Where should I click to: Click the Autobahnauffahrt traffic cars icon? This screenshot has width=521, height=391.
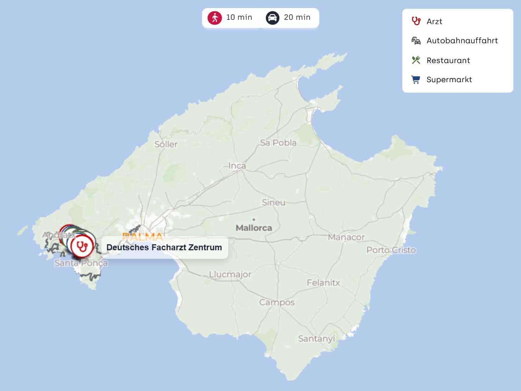[x=416, y=41]
